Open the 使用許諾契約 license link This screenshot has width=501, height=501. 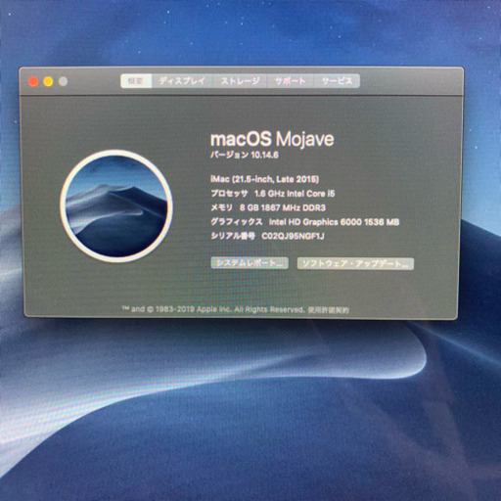328,310
